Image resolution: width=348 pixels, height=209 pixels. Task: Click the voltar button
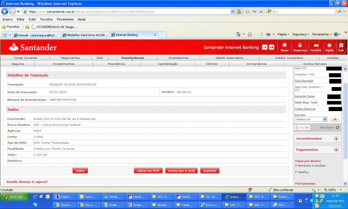click(x=80, y=171)
